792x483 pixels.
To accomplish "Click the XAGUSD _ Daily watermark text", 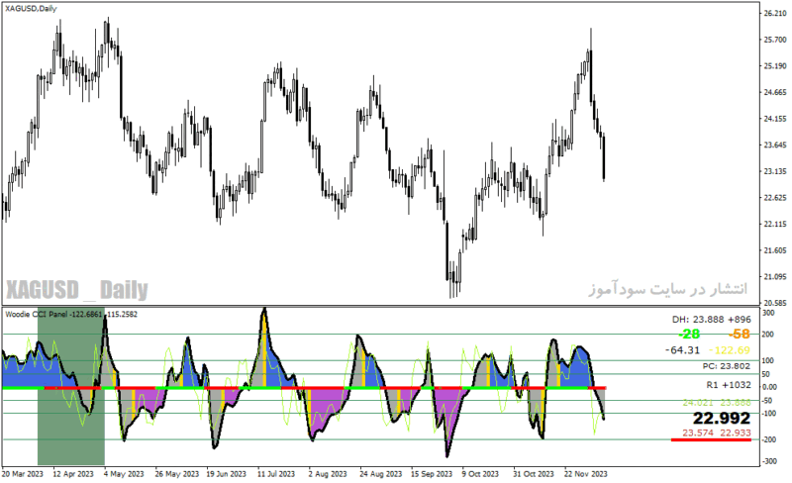I will [x=77, y=290].
